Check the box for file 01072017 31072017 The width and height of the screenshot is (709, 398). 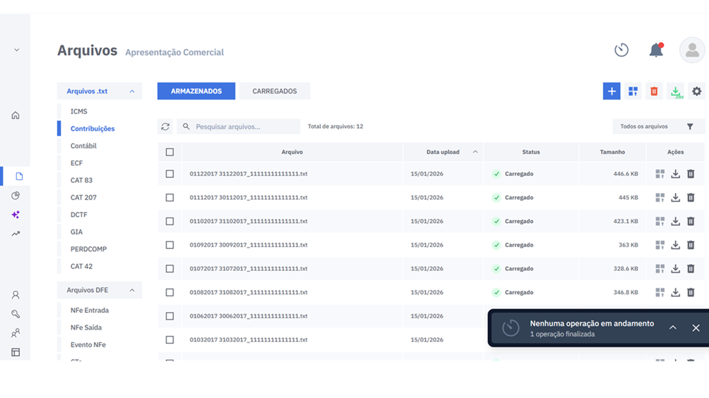pyautogui.click(x=169, y=269)
